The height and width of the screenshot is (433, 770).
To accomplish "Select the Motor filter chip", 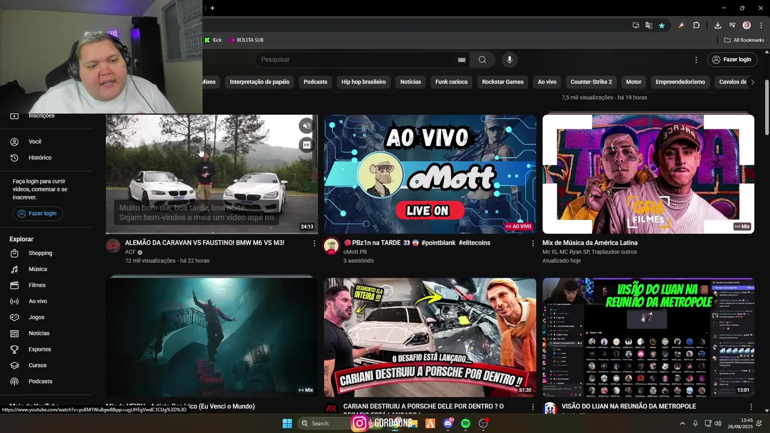I will coord(633,82).
